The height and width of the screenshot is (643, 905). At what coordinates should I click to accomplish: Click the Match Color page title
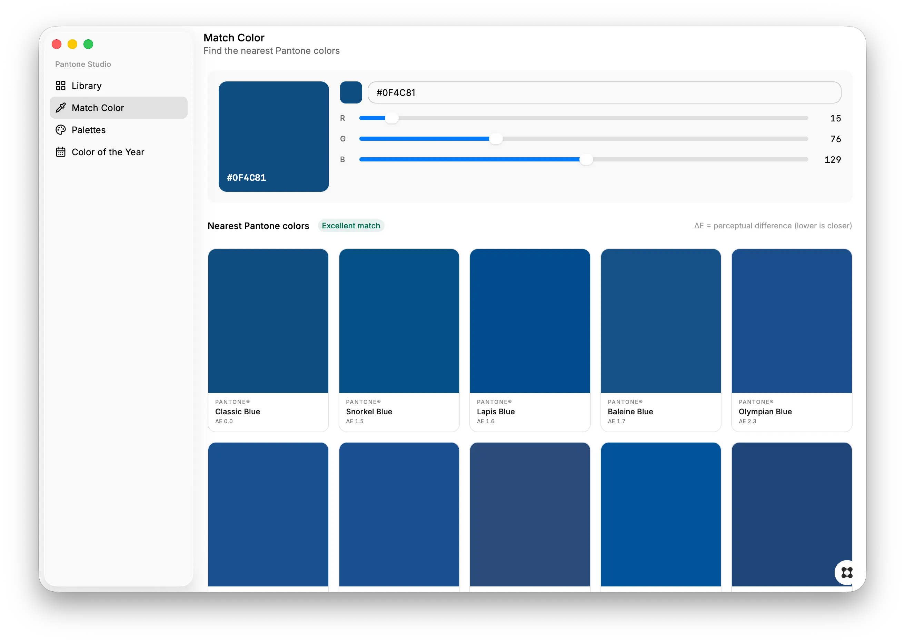pos(234,38)
